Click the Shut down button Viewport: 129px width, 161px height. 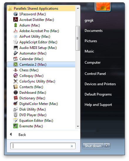pos(93,146)
